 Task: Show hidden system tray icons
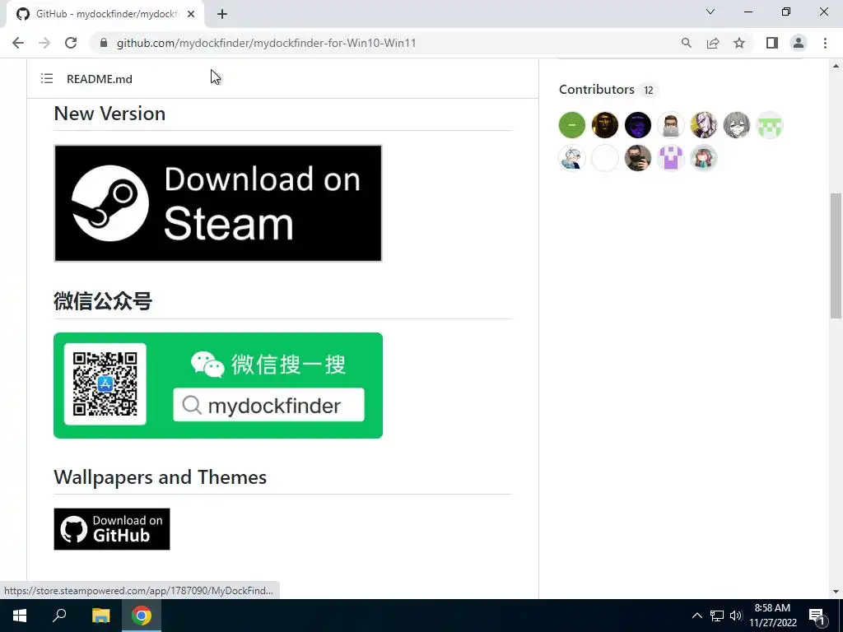pyautogui.click(x=696, y=616)
